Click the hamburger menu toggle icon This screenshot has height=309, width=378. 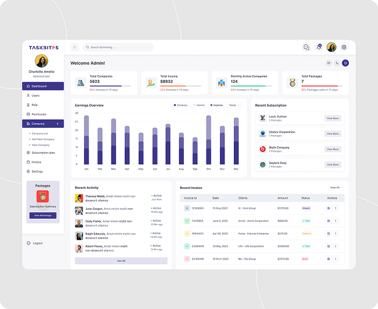tap(75, 47)
